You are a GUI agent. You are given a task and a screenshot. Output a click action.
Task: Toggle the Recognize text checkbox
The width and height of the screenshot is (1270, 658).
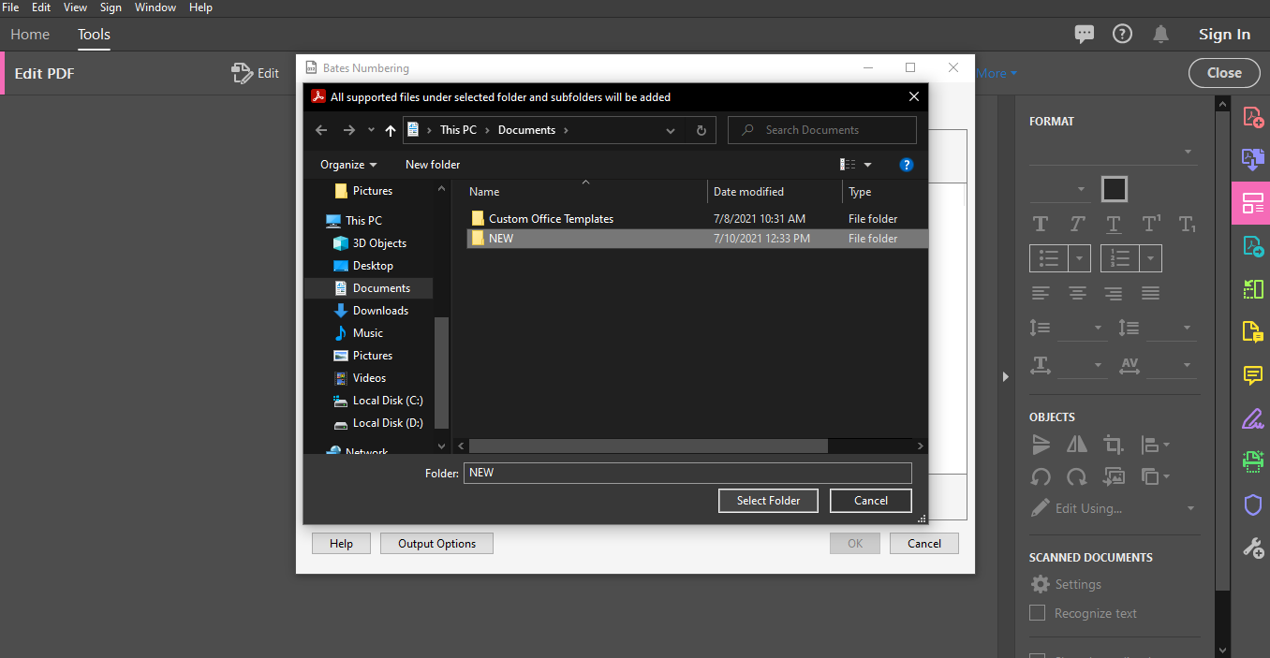coord(1037,613)
